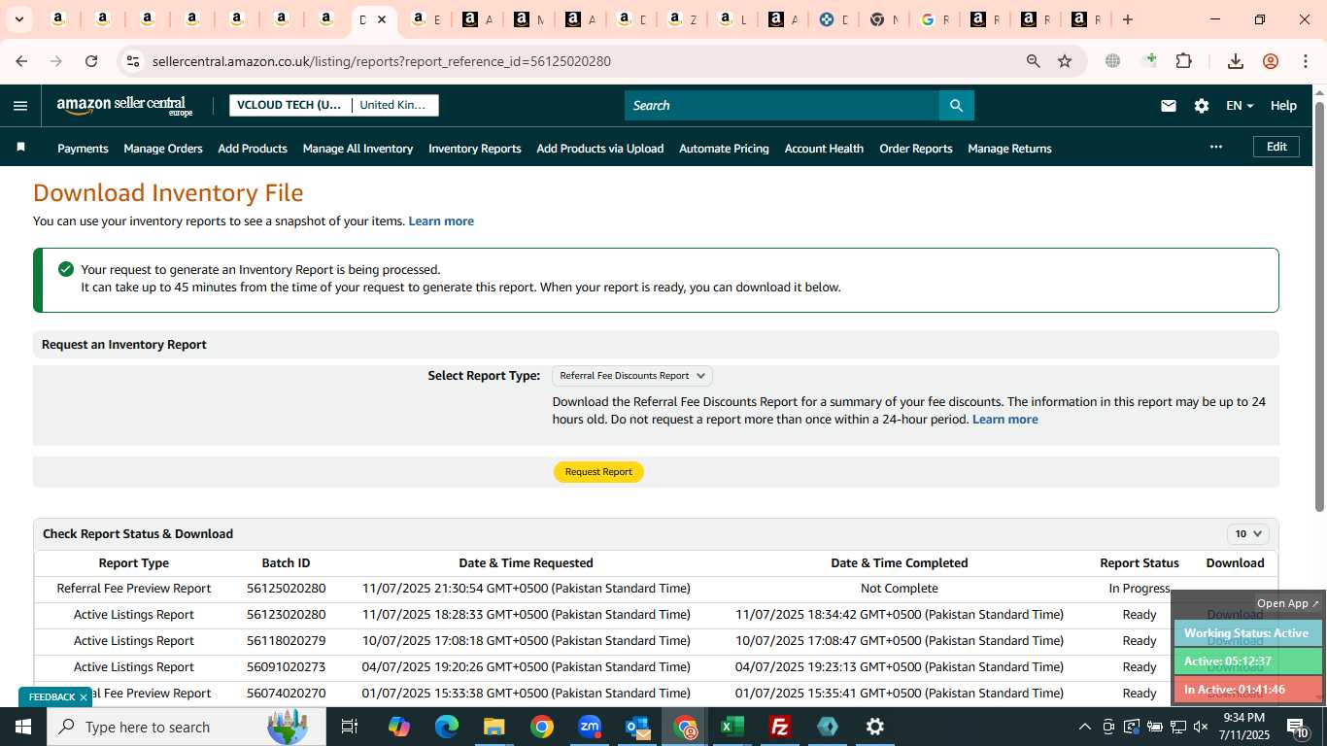
Task: Click the Open App button in tracker widget
Action: (x=1288, y=603)
